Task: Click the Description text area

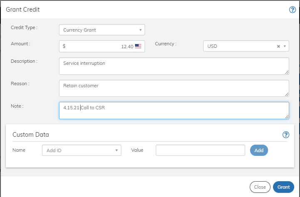Action: 174,66
